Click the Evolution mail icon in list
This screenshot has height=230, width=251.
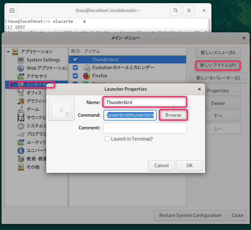pyautogui.click(x=87, y=68)
